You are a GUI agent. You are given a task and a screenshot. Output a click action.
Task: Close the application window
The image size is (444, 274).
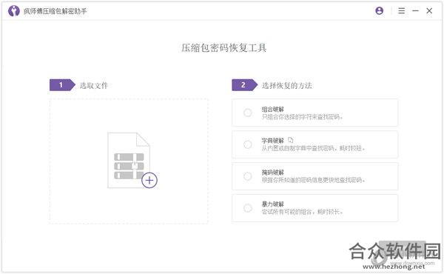click(x=429, y=11)
